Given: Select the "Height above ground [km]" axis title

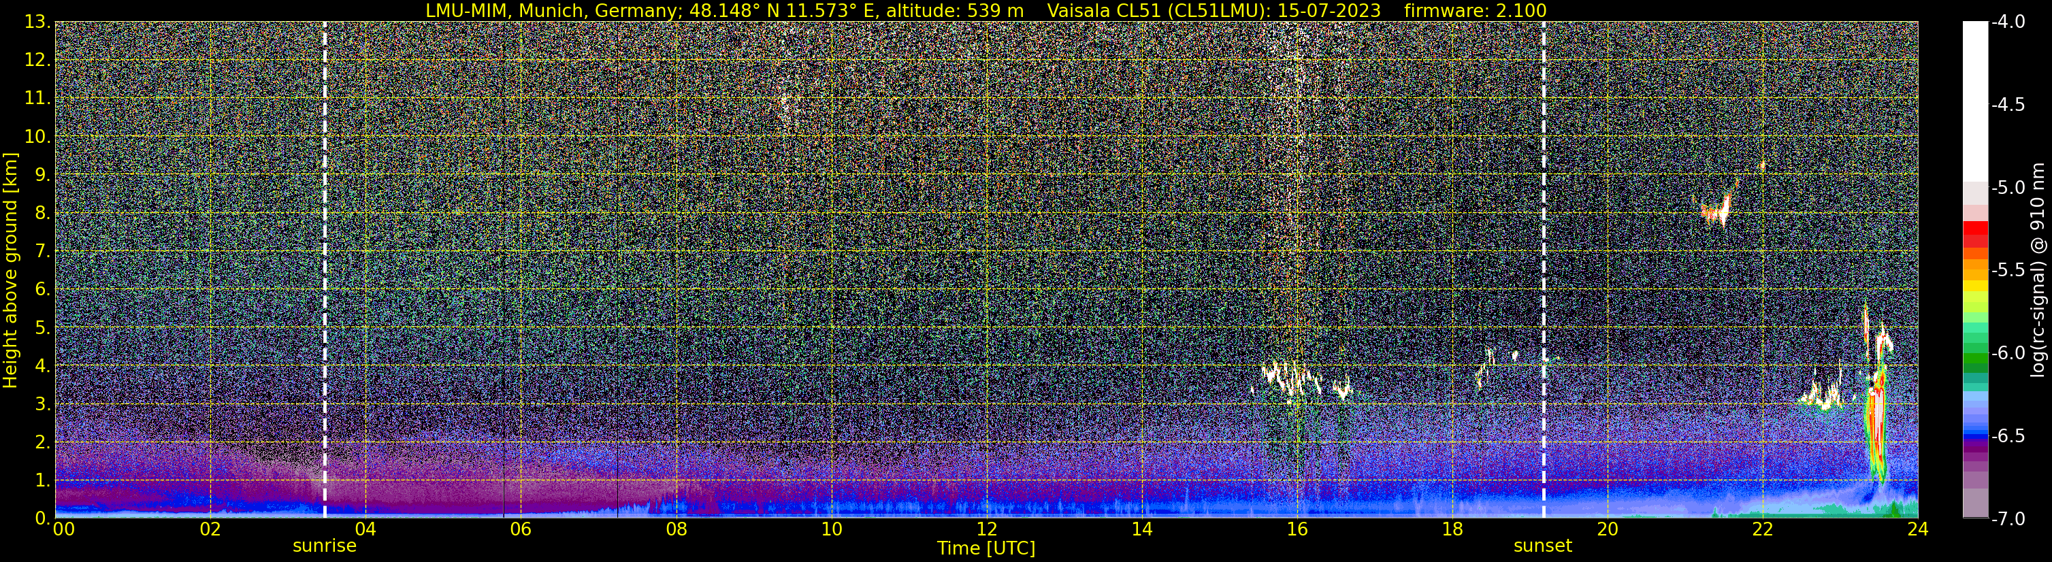Looking at the screenshot, I should 10,271.
